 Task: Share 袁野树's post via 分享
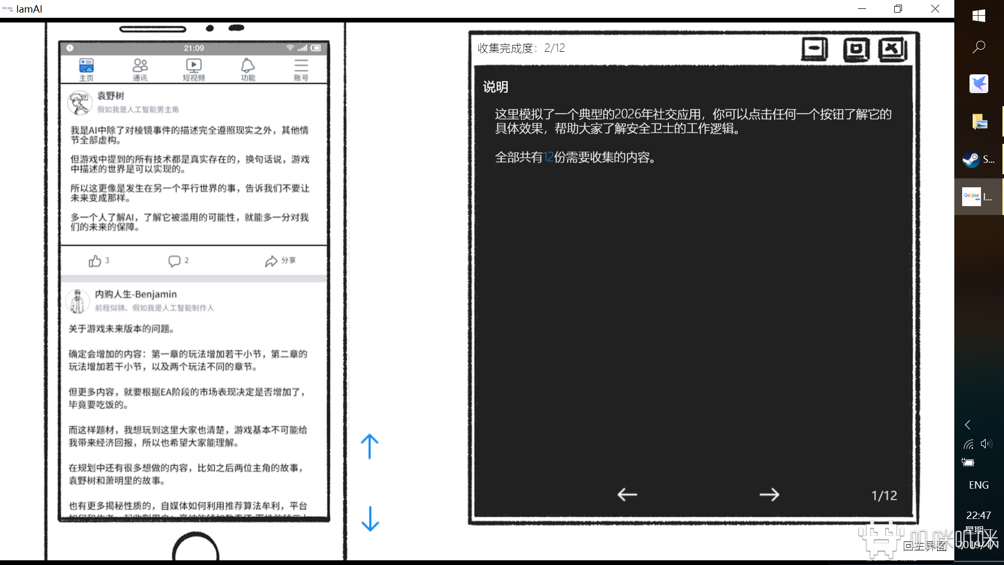280,261
